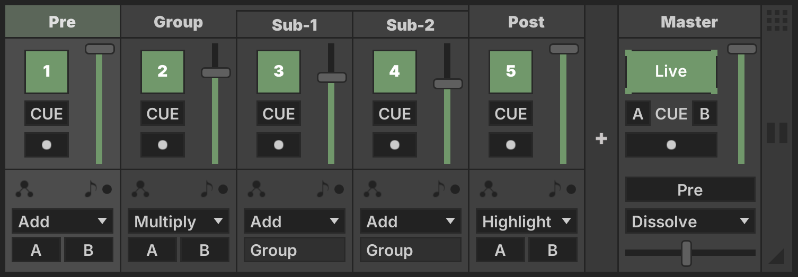Toggle CUE on the Sub-1 layer
The width and height of the screenshot is (798, 277).
pyautogui.click(x=279, y=114)
